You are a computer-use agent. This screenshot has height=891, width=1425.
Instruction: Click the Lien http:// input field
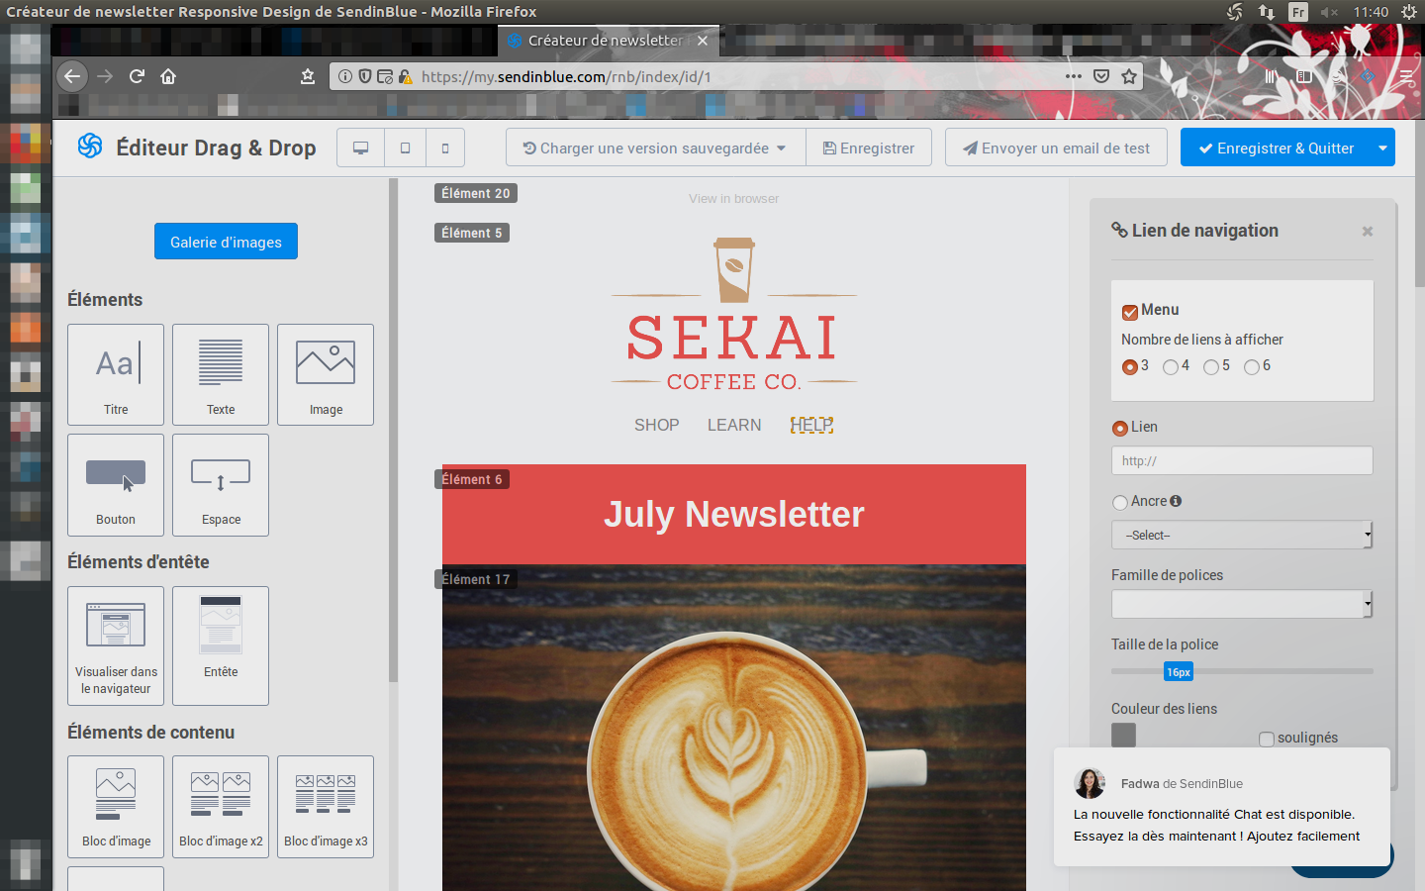[1242, 460]
